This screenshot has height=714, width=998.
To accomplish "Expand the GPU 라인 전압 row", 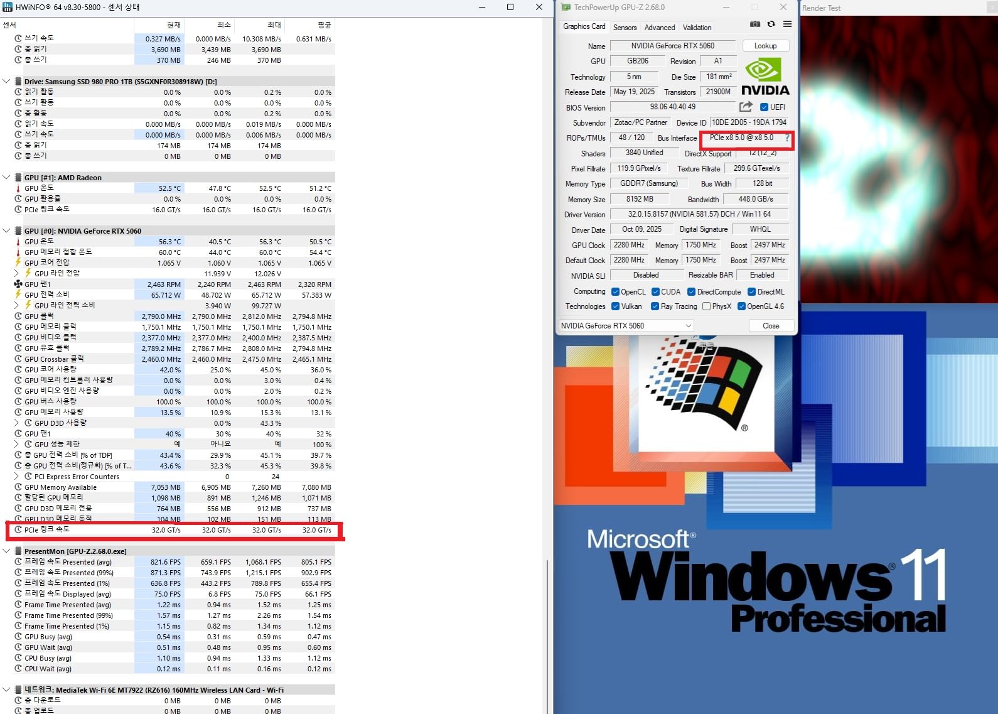I will [16, 273].
